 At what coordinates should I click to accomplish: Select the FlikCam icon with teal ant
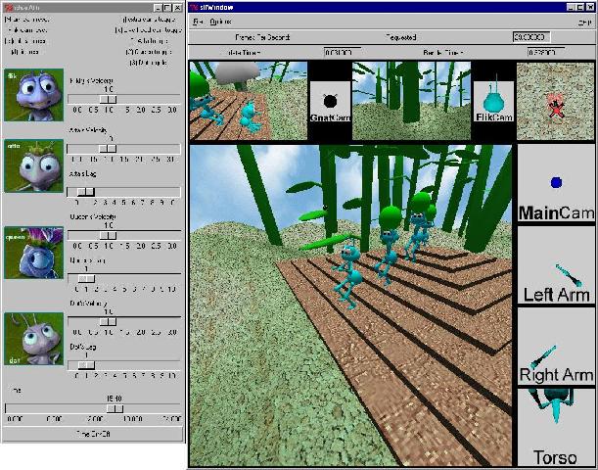[493, 102]
